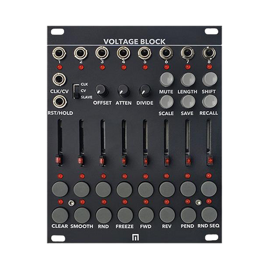Click output jack 2
This screenshot has width=270, height=270.
click(80, 53)
